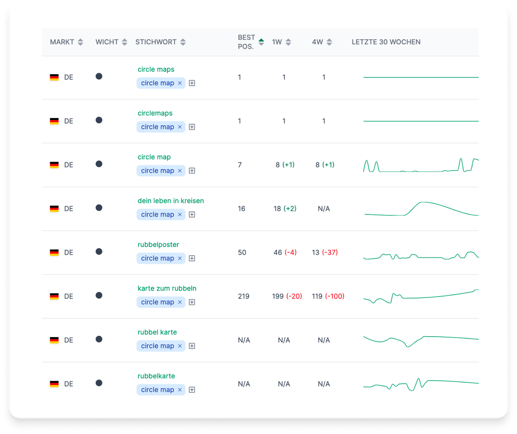Add a tag to circlemaps keyword
517x434 pixels.
point(192,127)
